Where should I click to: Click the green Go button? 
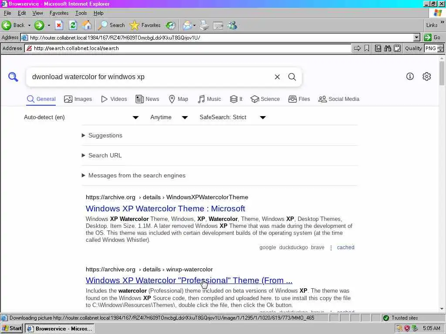432,37
